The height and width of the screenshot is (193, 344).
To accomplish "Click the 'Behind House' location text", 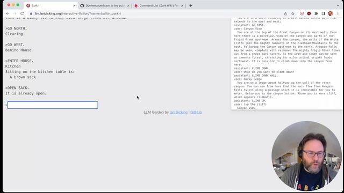I will click(18, 50).
